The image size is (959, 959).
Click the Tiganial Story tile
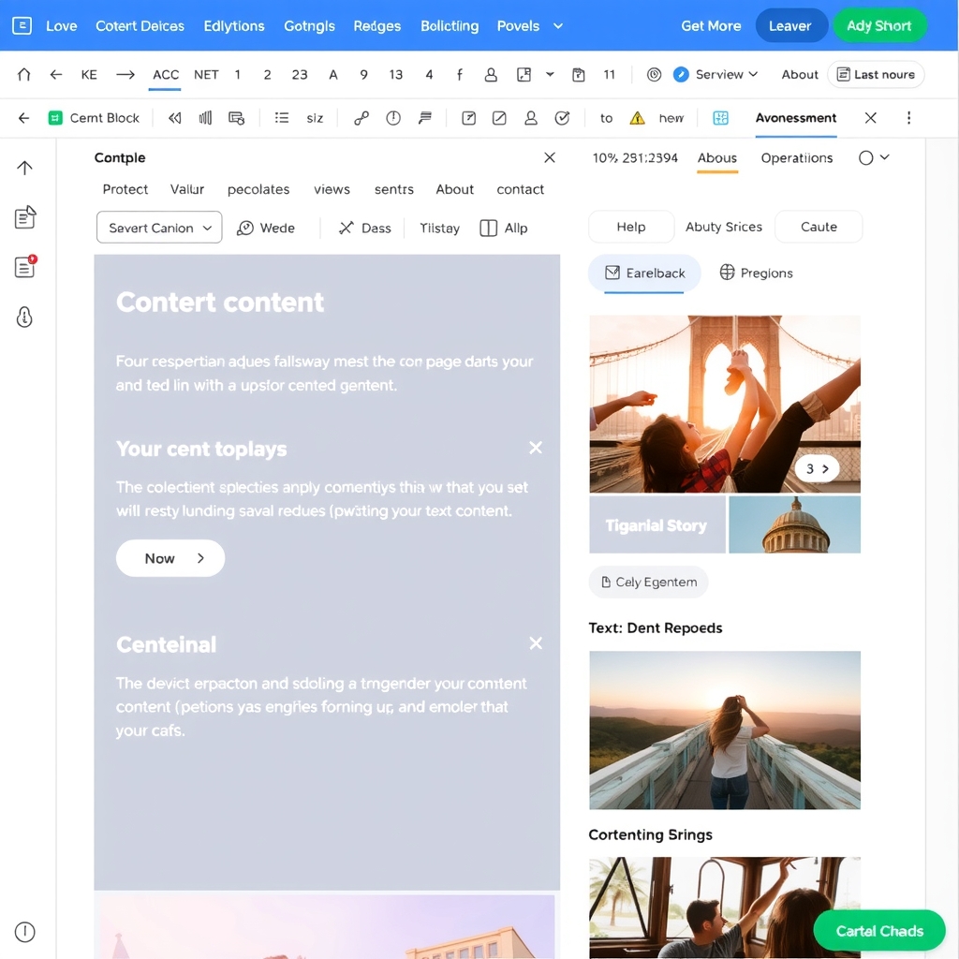point(657,524)
